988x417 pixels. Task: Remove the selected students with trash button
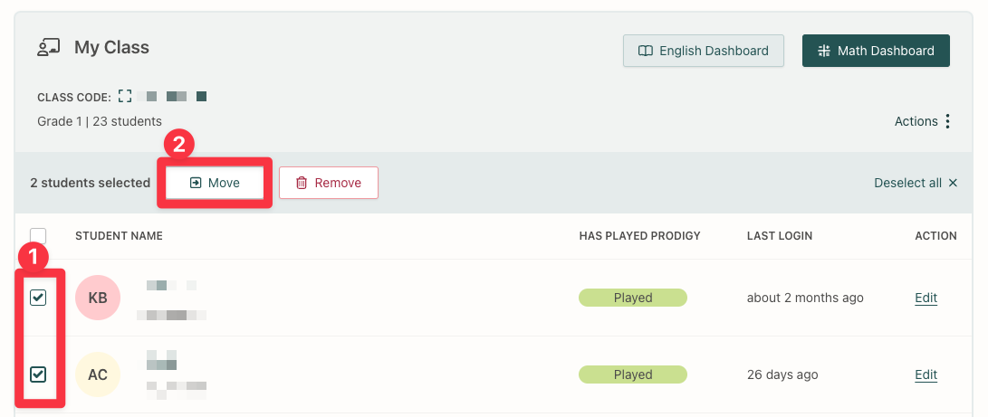[x=328, y=183]
